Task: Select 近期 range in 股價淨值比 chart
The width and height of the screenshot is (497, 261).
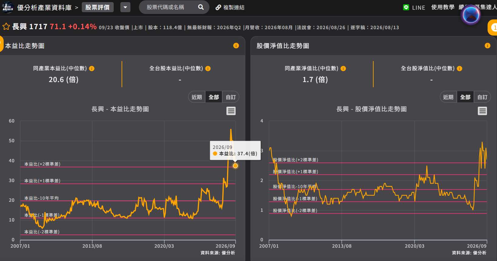Action: point(448,97)
